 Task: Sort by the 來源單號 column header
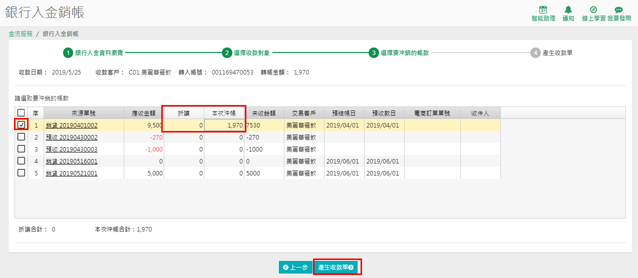(84, 113)
